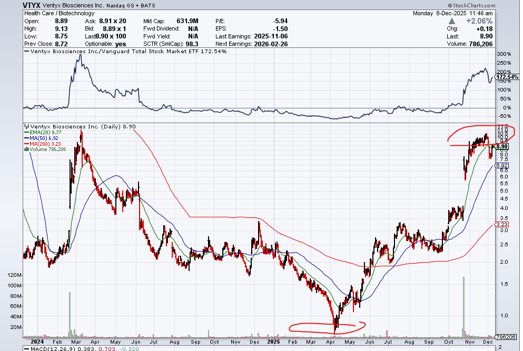
Task: Click the MA(50) 6.92 legend entry
Action: point(42,138)
